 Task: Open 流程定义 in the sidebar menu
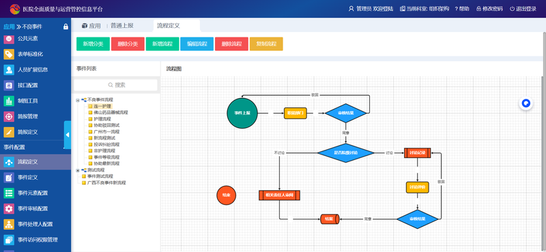[x=35, y=161]
